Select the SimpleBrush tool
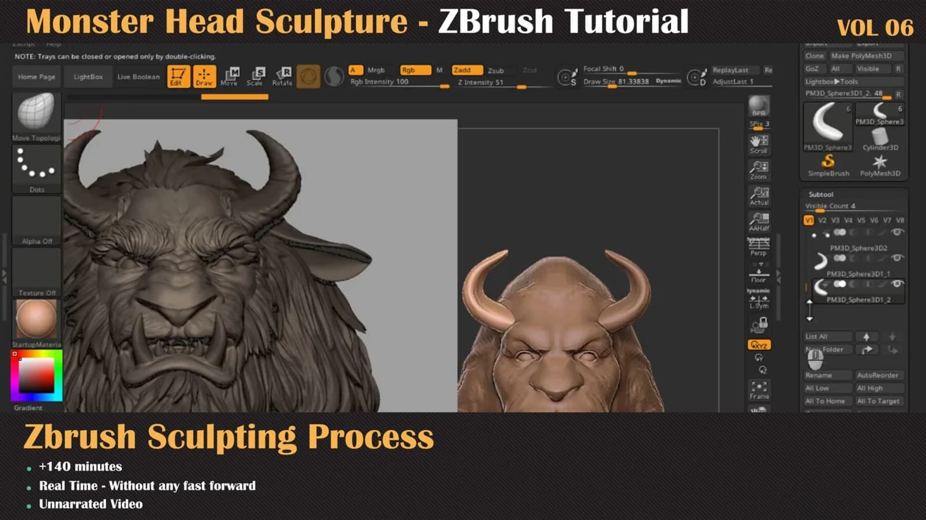The height and width of the screenshot is (520, 926). [x=828, y=165]
